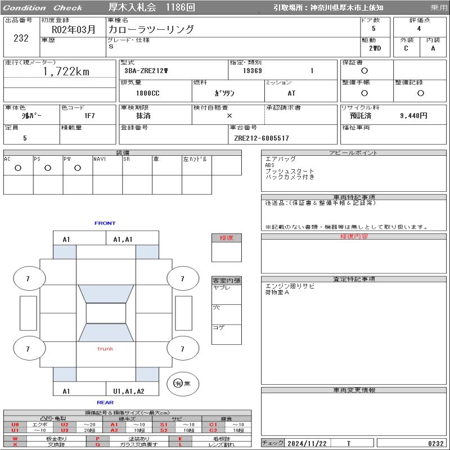Viewport: 450px width, 450px height.
Task: Click the 車両変更情報 section header
Action: click(x=354, y=390)
